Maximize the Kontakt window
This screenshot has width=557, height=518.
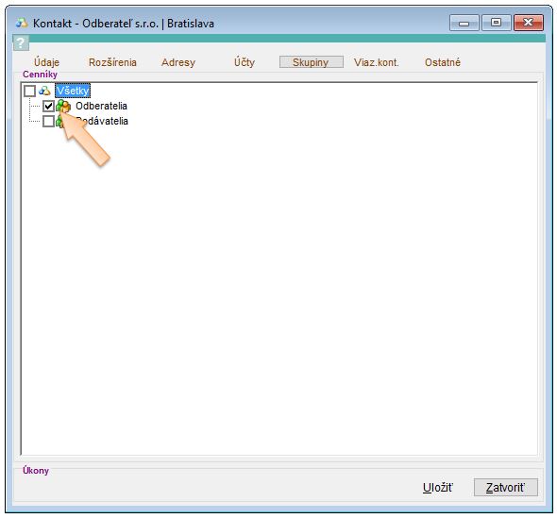[496, 23]
